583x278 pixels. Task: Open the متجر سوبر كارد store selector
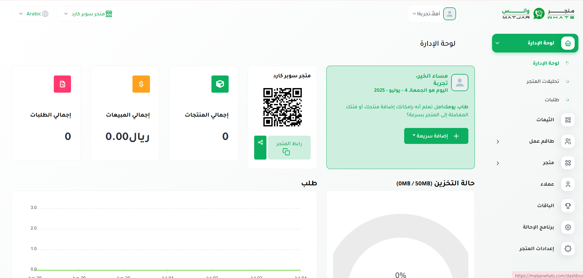click(x=87, y=14)
